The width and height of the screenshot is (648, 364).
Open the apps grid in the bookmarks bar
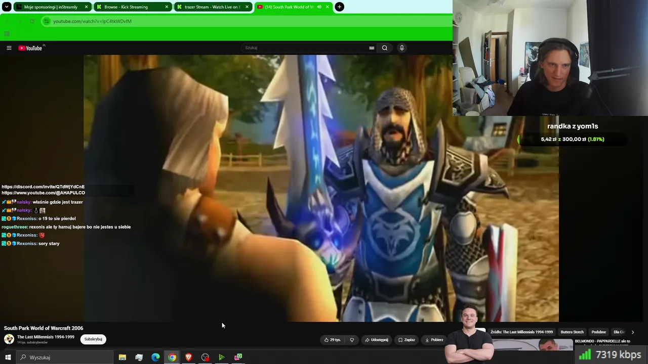point(7,34)
